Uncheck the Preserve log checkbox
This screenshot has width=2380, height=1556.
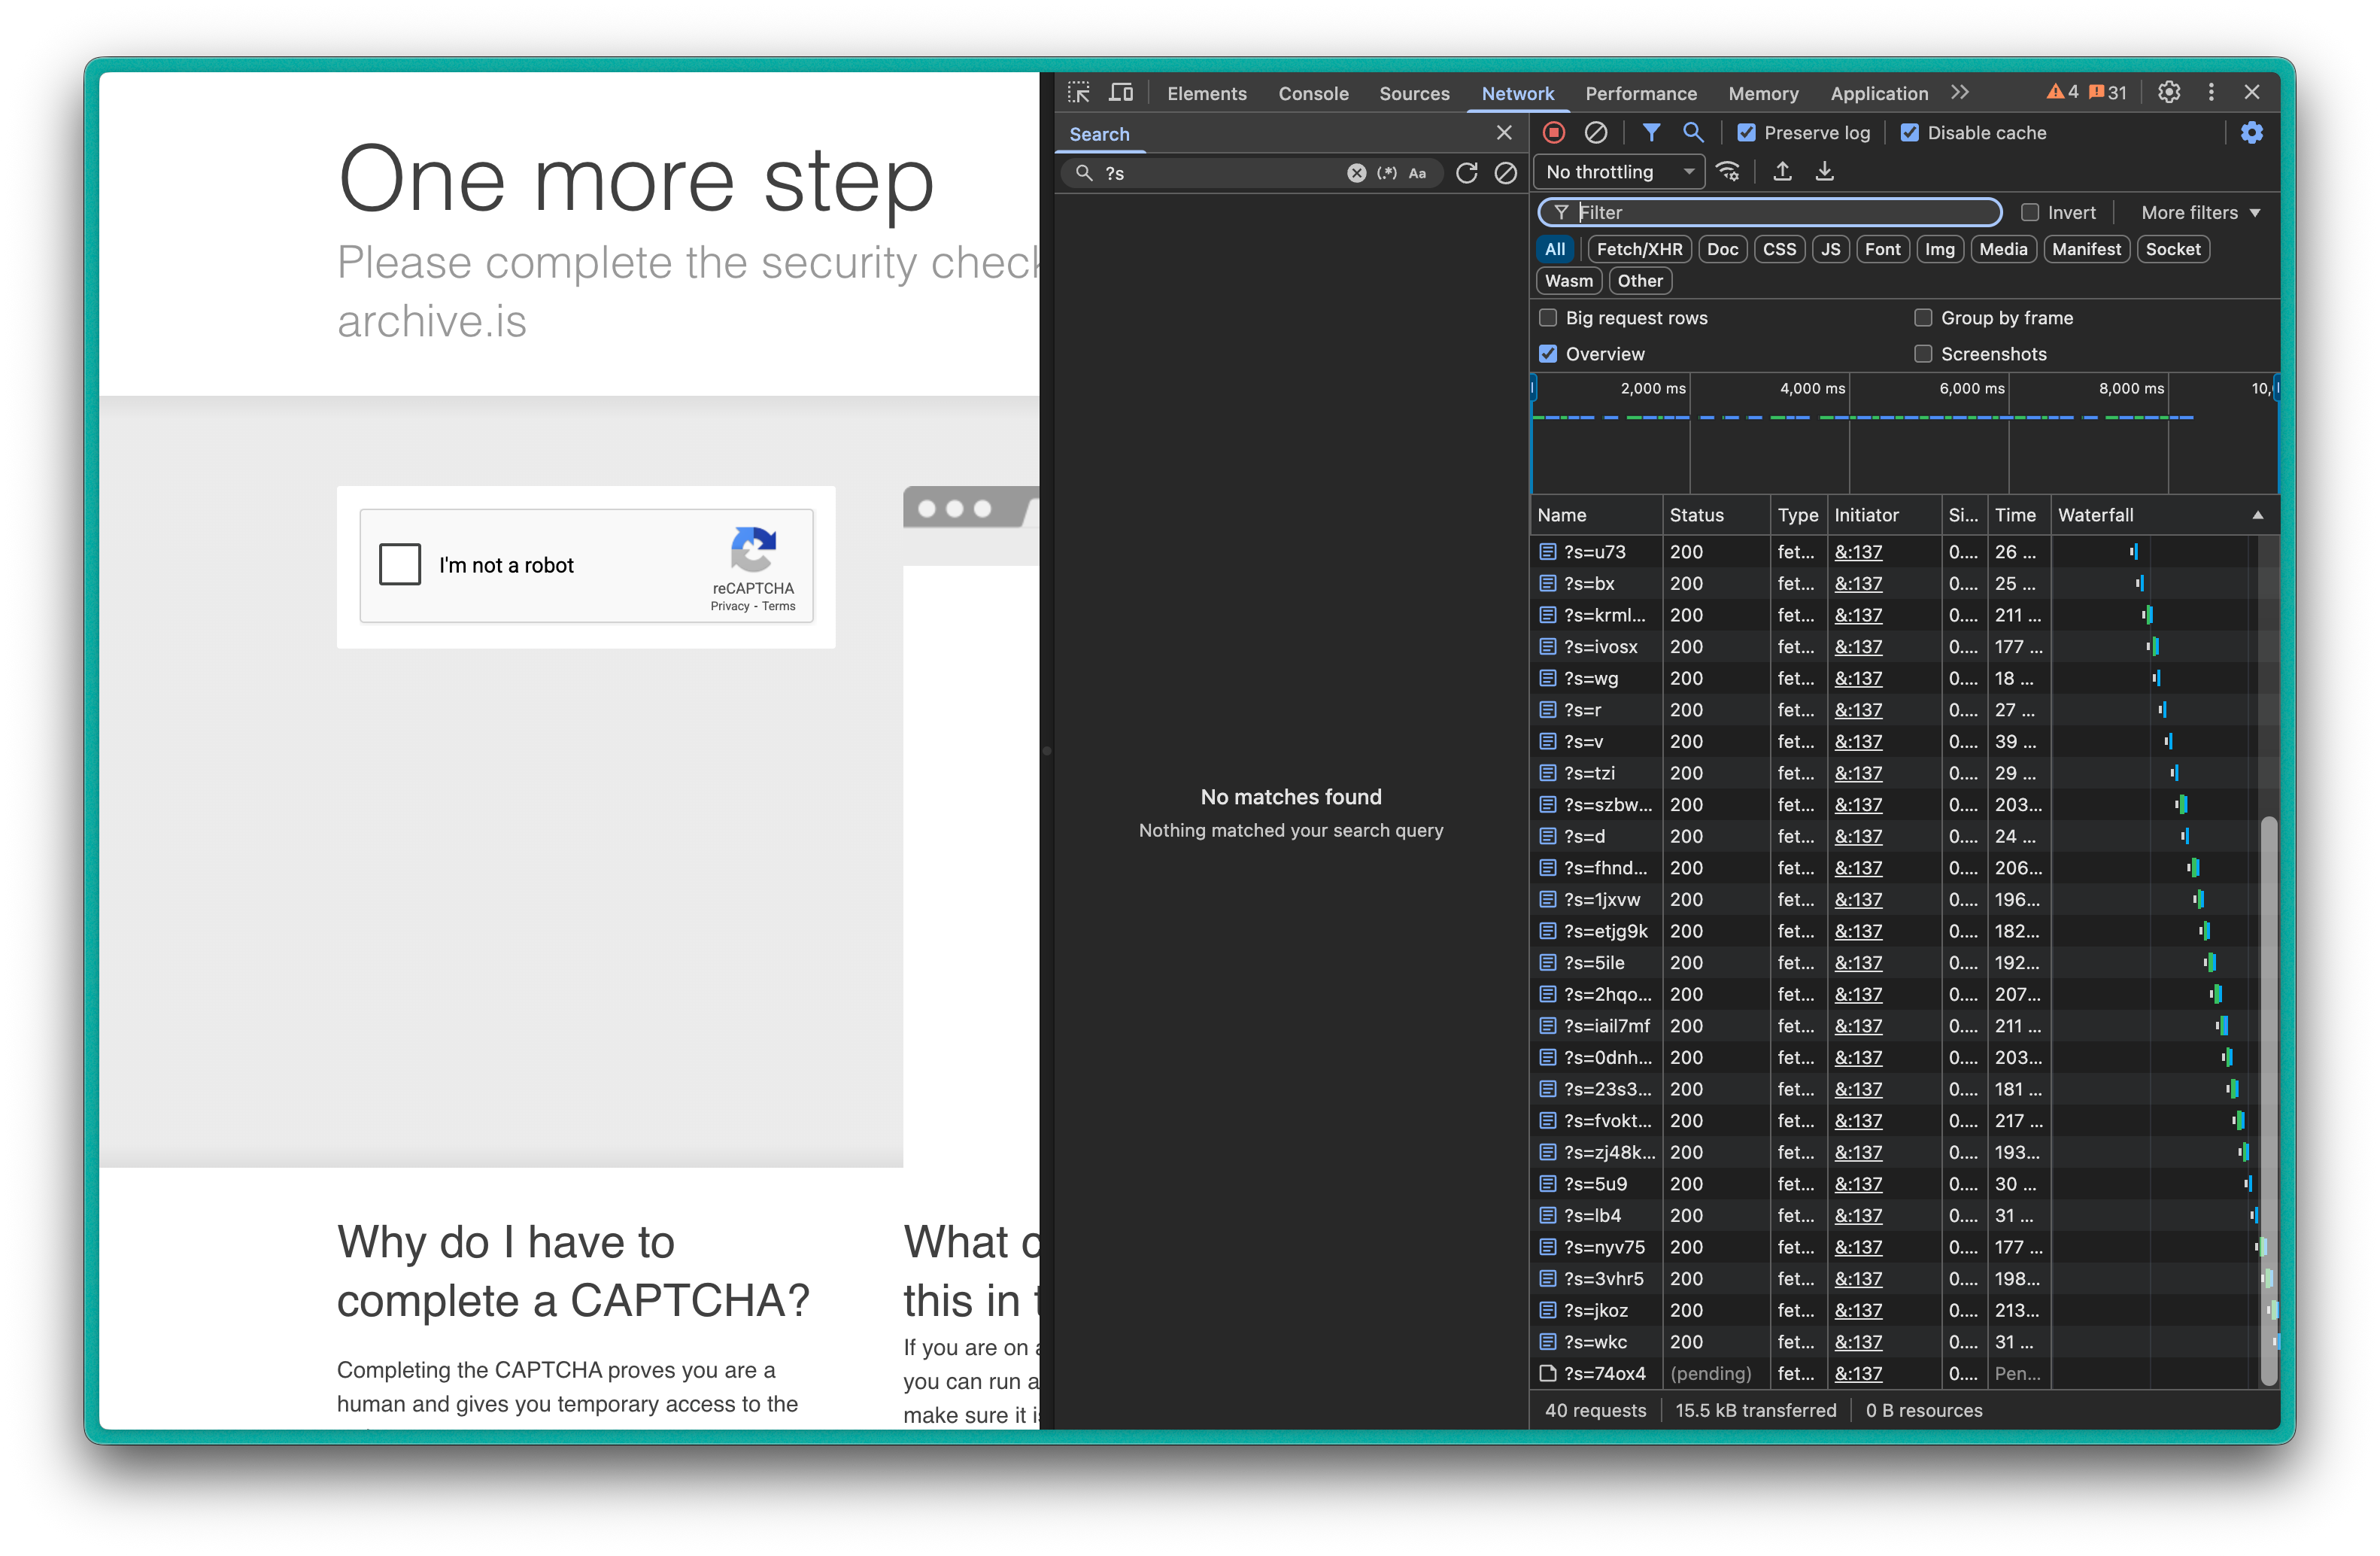coord(1746,133)
